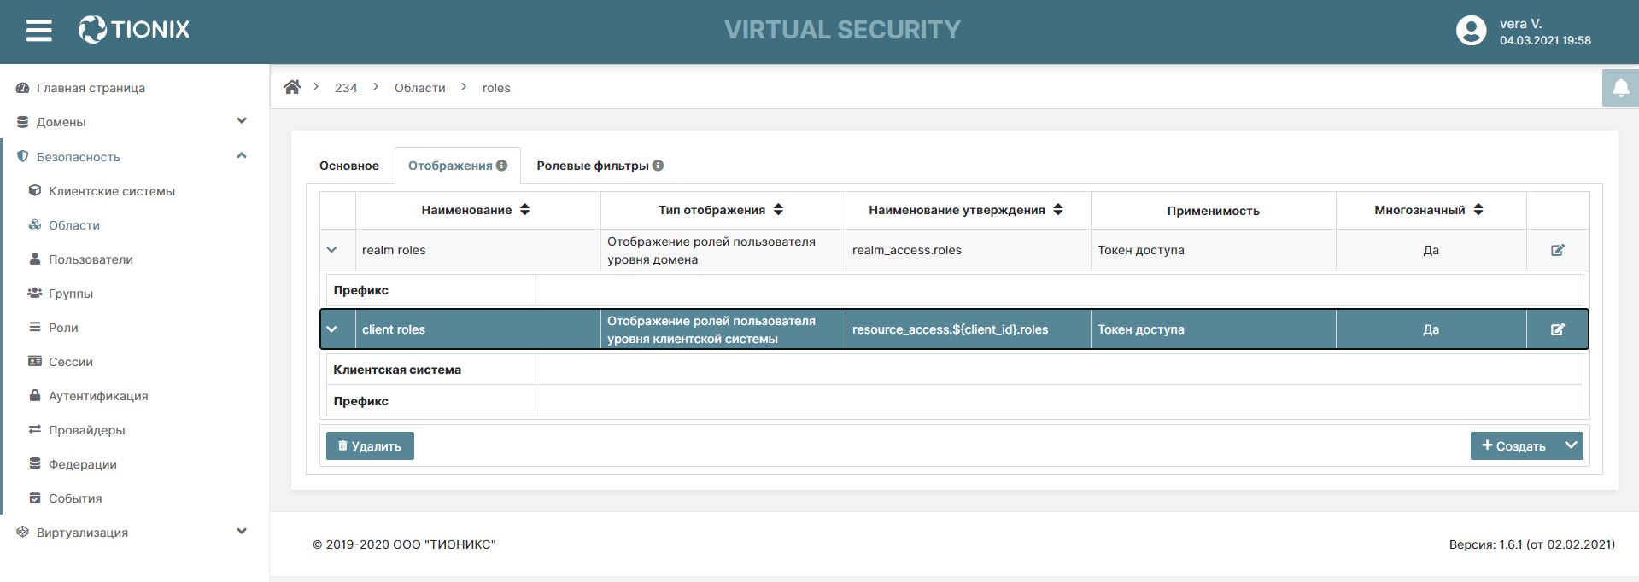The width and height of the screenshot is (1639, 582).
Task: Collapse the realm roles row details
Action: coord(332,250)
